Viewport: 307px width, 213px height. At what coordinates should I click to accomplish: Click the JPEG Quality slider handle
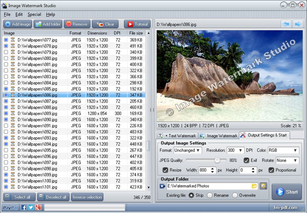pos(217,160)
